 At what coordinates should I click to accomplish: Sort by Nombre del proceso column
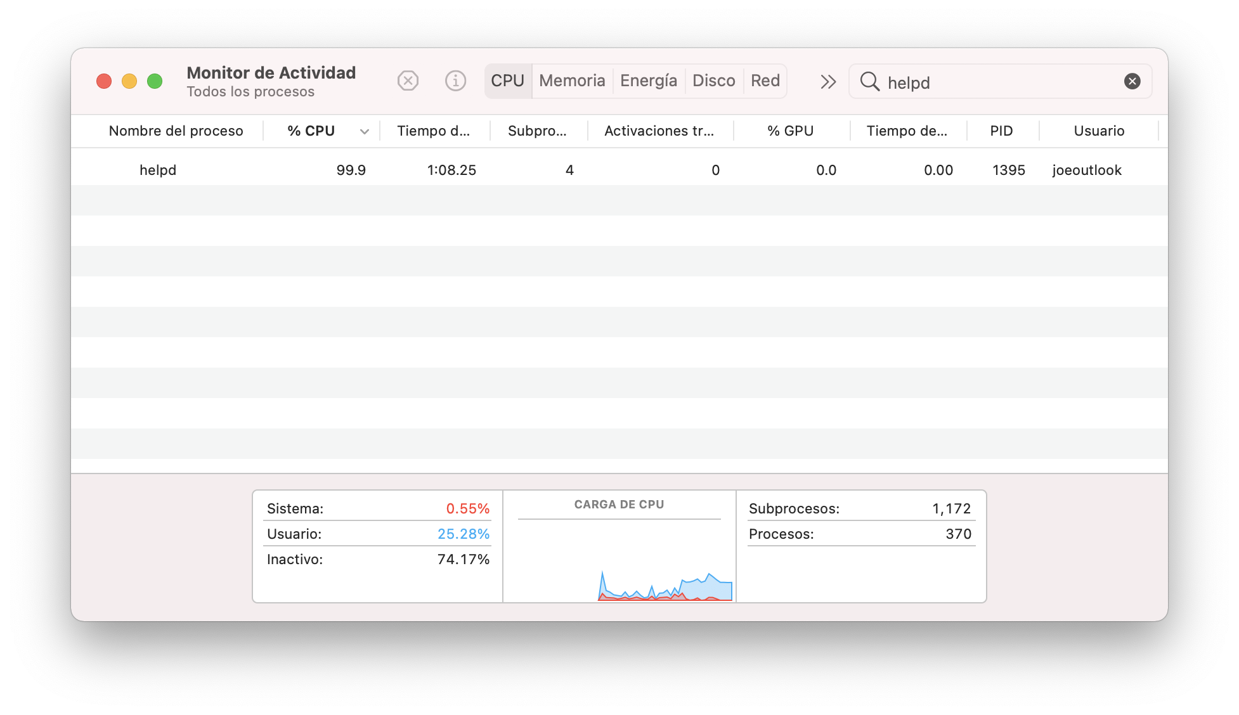pos(176,131)
